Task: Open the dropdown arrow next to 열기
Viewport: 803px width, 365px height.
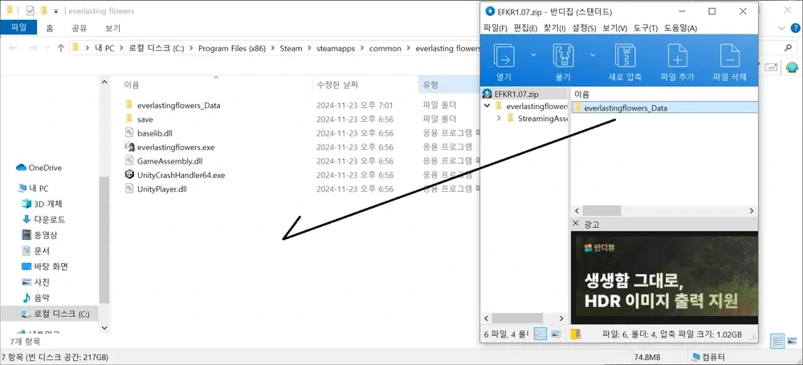Action: 533,55
